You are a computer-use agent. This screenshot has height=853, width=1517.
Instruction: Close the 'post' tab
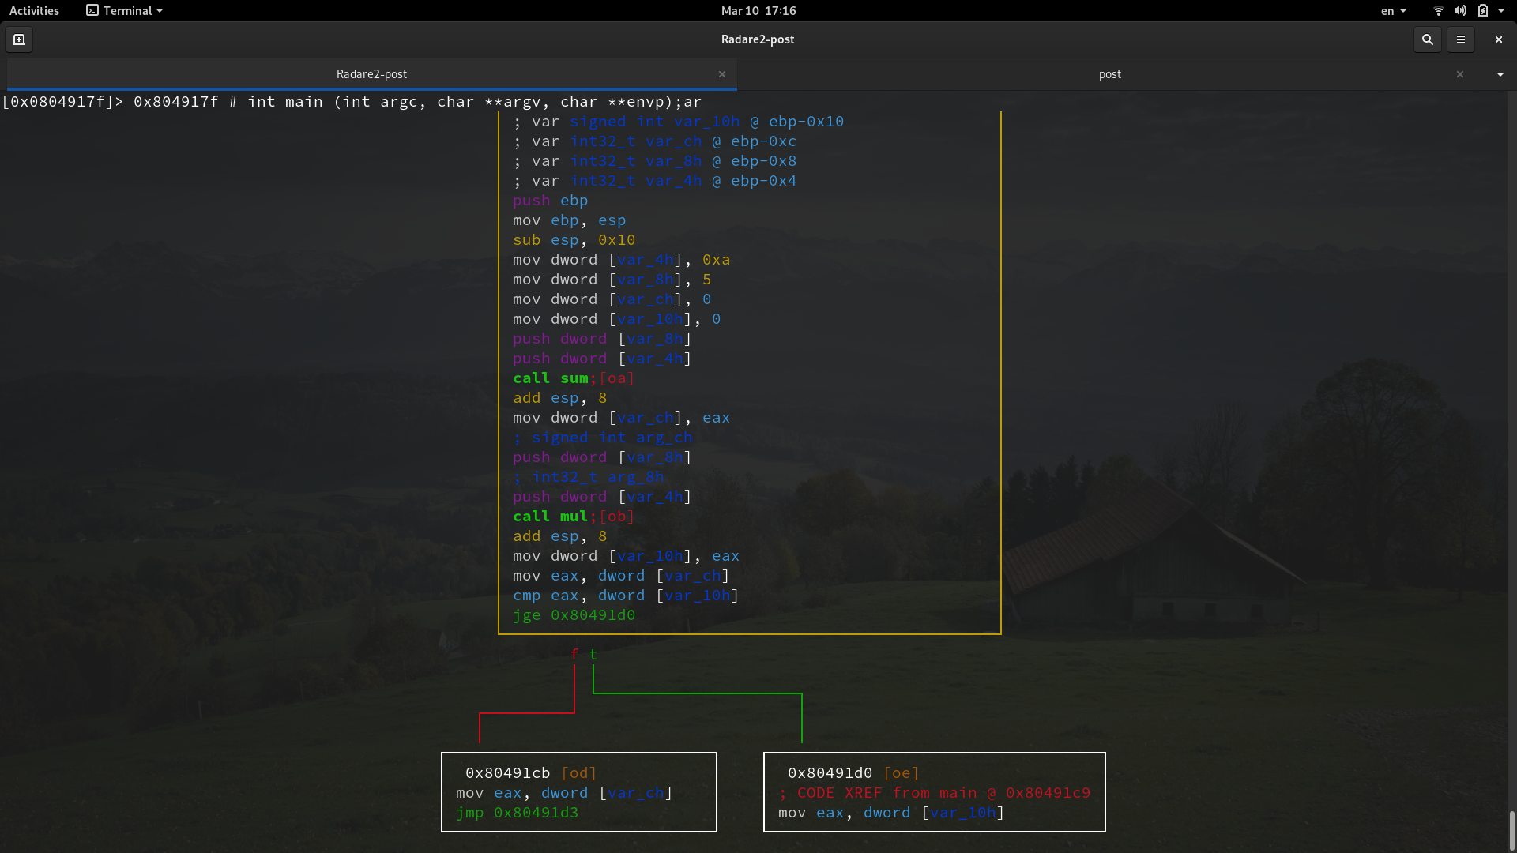click(x=1460, y=73)
